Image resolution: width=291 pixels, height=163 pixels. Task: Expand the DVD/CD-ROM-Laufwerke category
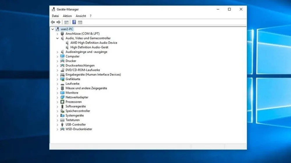coord(57,70)
